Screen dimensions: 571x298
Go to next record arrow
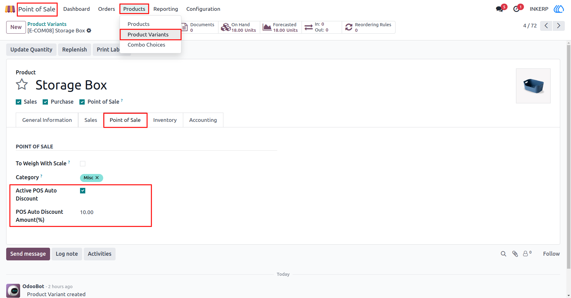[x=559, y=26]
